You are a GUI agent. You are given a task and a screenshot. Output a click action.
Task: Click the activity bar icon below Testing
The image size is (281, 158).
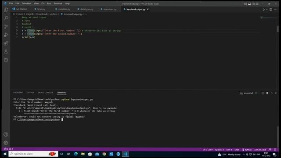pyautogui.click(x=6, y=60)
